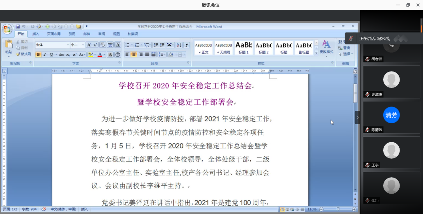The width and height of the screenshot is (423, 214).
Task: Expand the Tencent Meeting side panel arrow
Action: (x=357, y=118)
